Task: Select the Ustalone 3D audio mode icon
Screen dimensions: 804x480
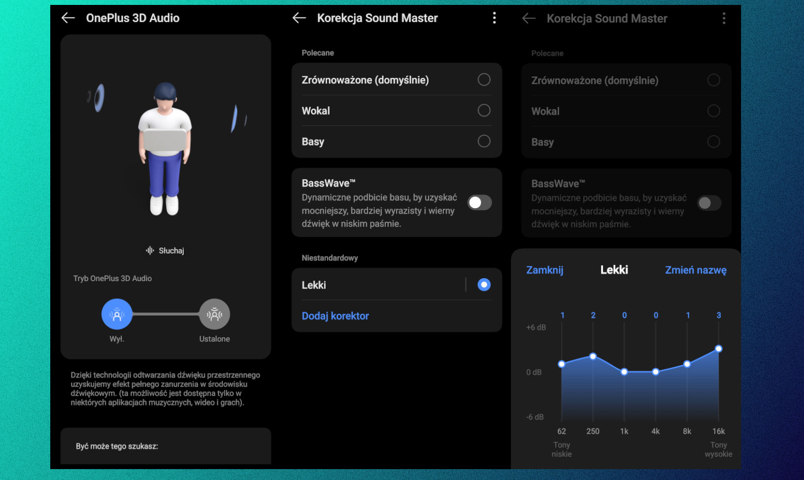Action: tap(214, 314)
